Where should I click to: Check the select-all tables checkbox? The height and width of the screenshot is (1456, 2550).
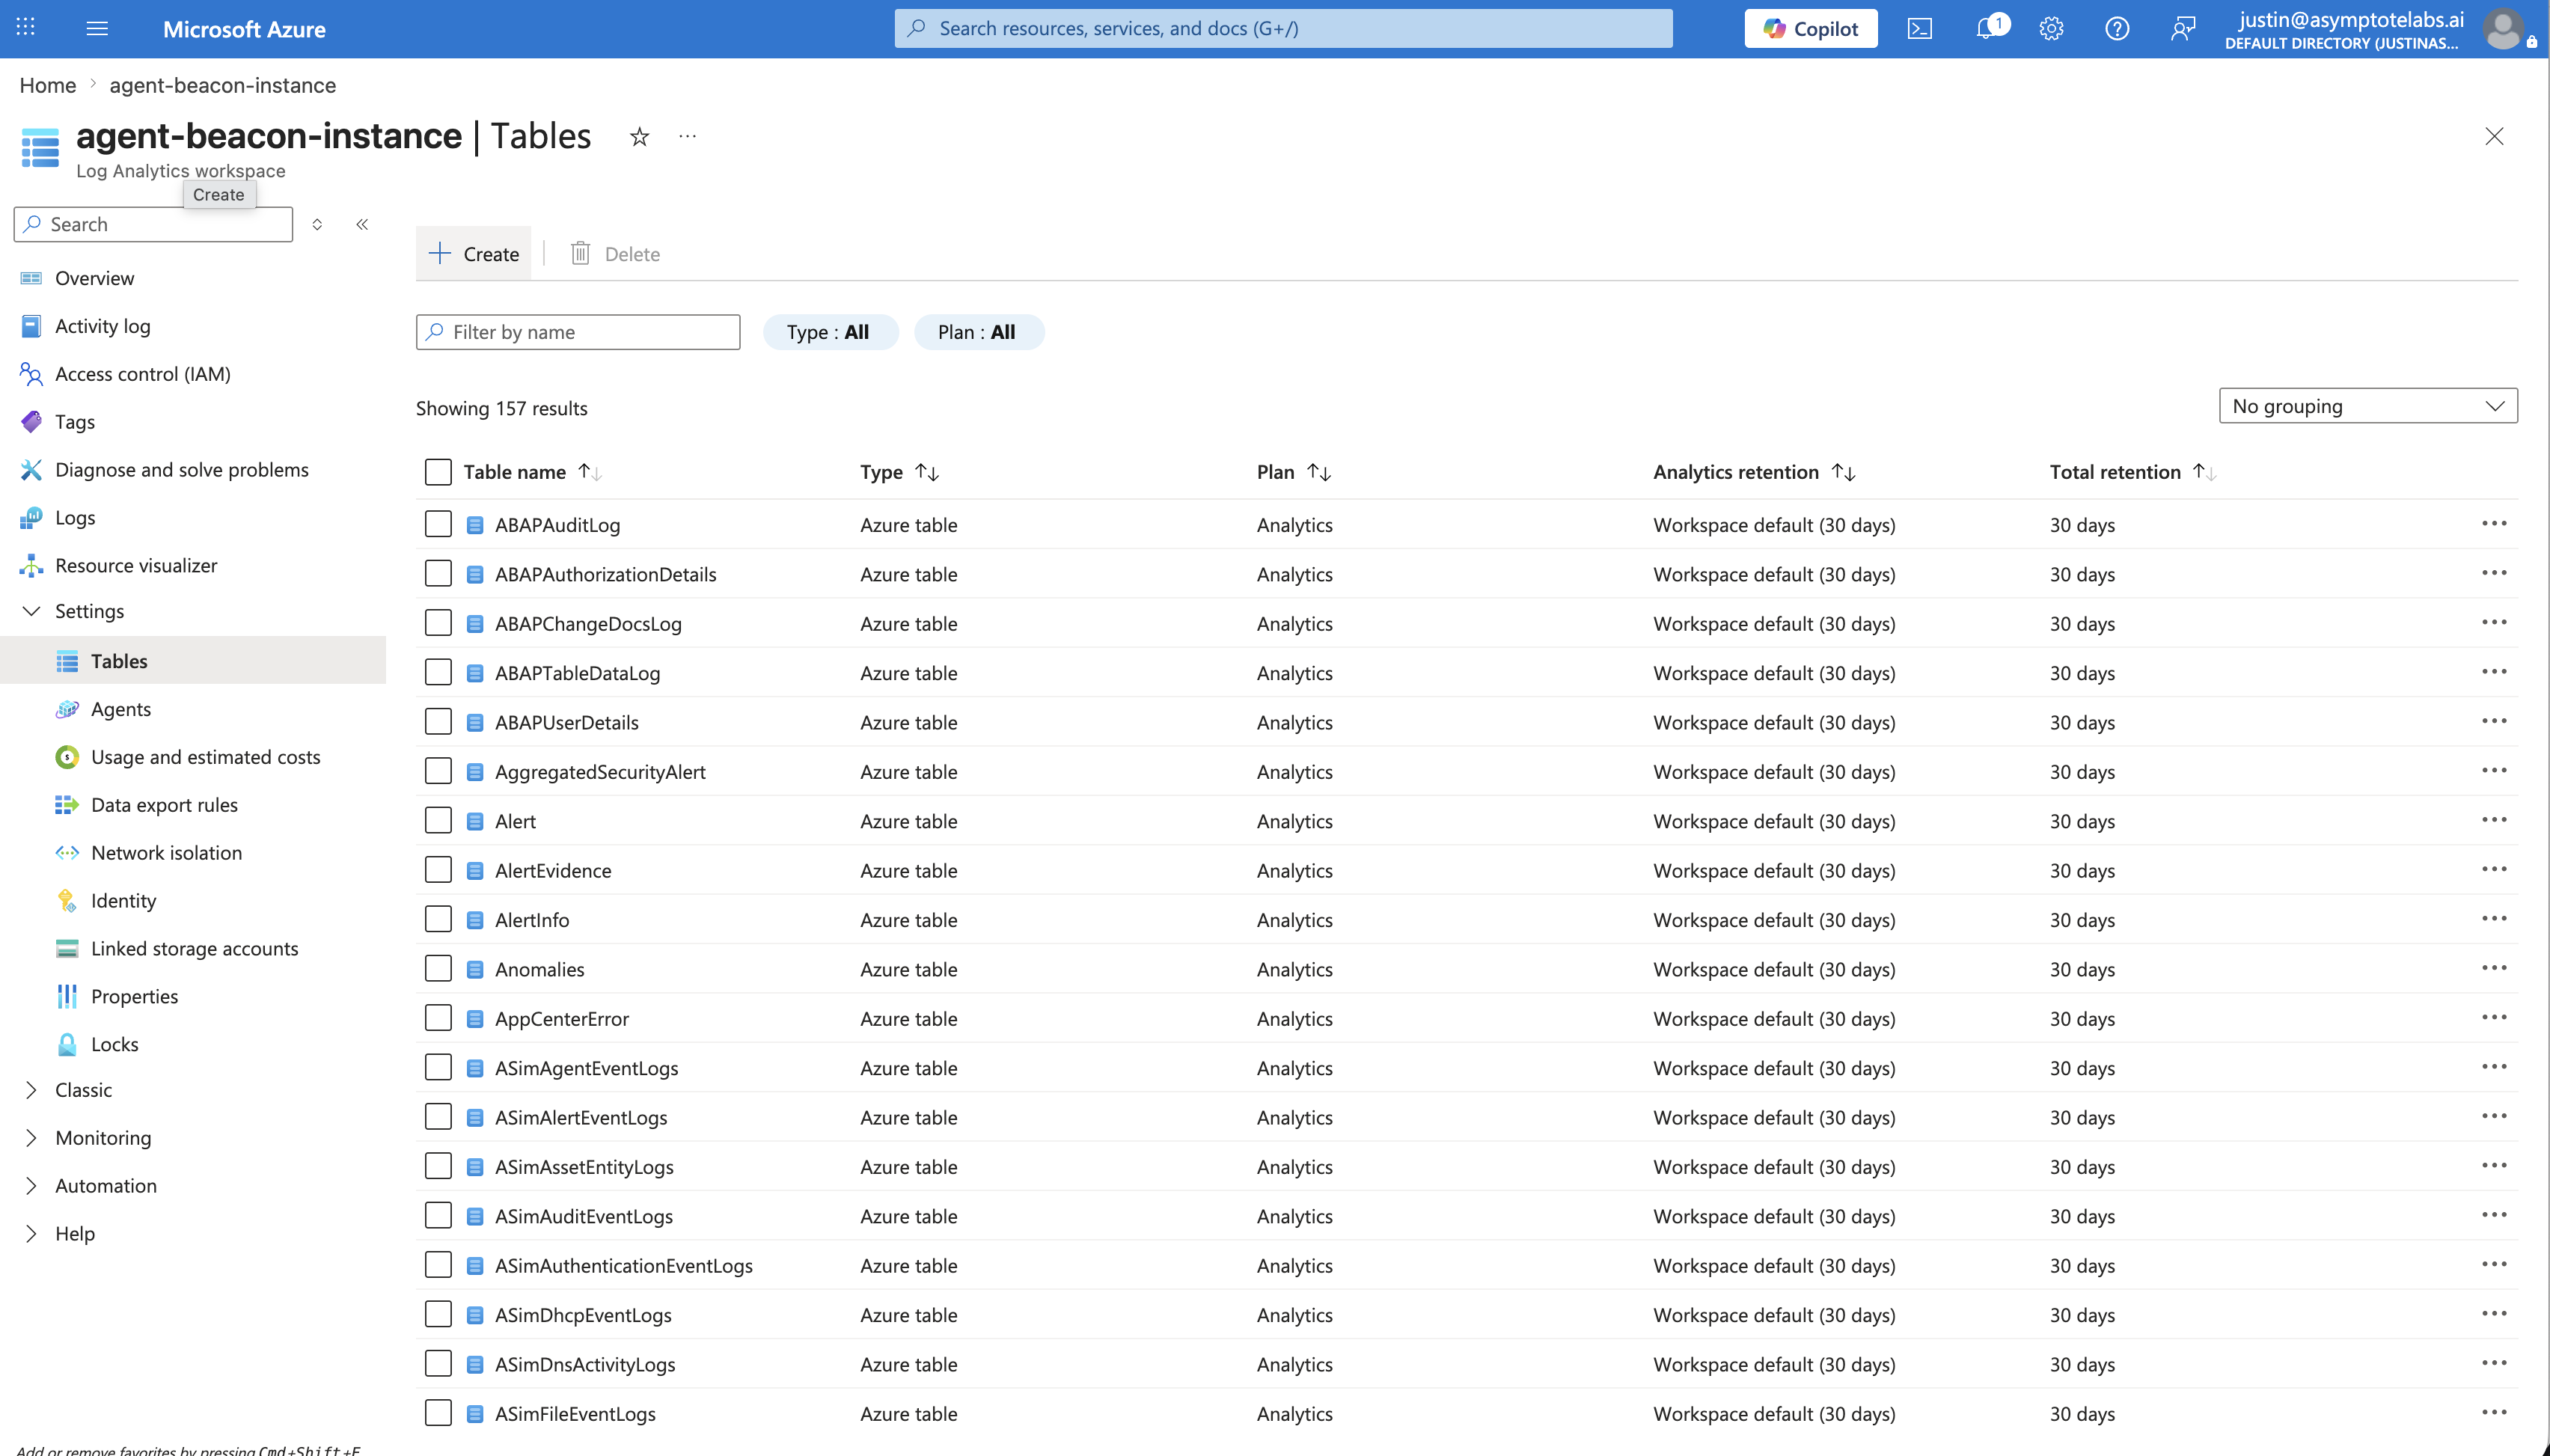(x=438, y=472)
